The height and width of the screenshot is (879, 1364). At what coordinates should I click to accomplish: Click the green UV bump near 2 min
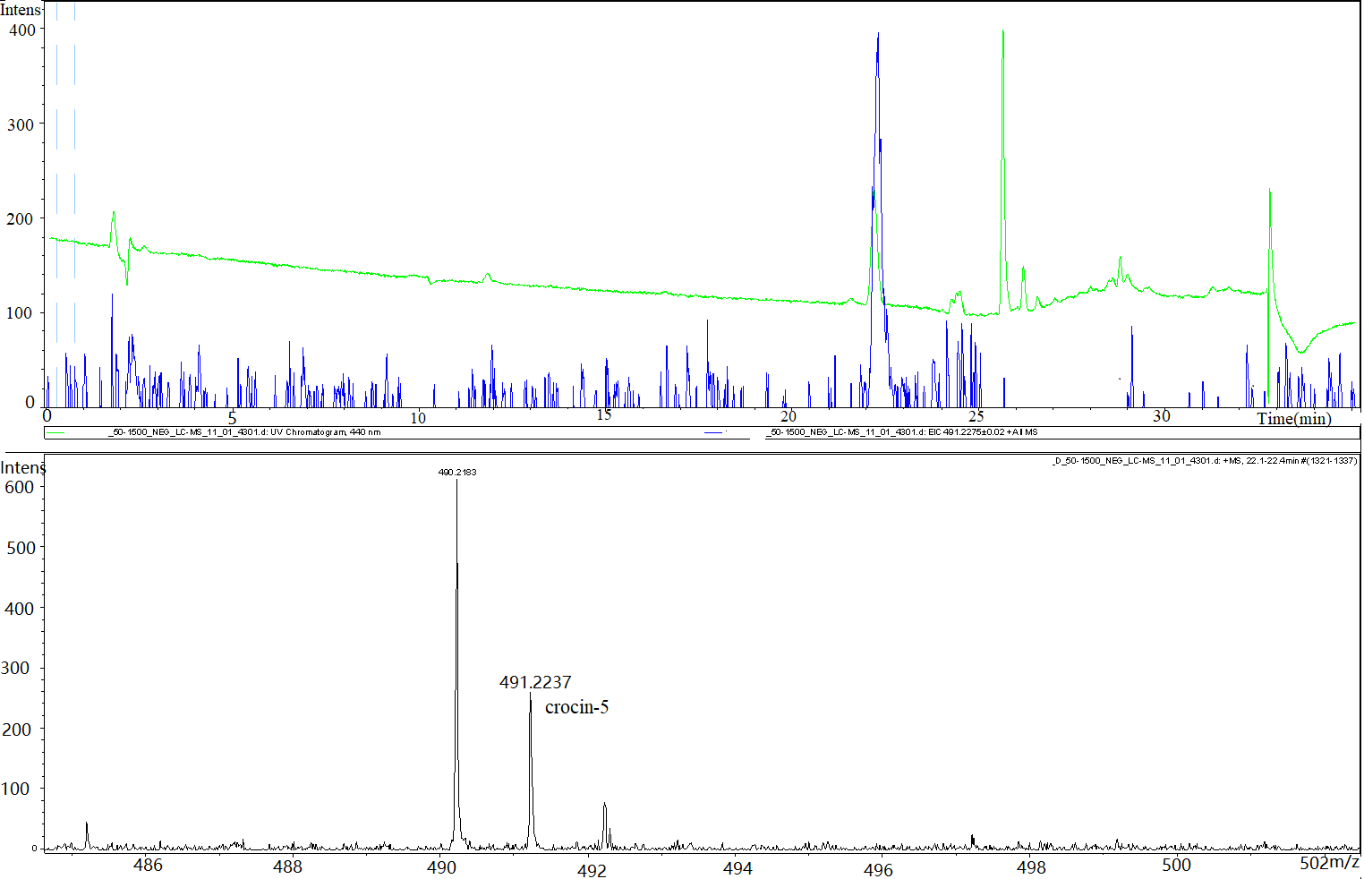point(114,221)
